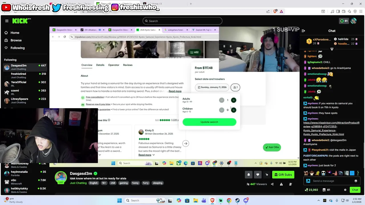365x205 pixels.
Task: Open chat settings gear icon
Action: (x=345, y=190)
